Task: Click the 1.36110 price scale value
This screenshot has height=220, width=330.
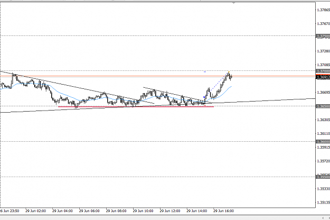Action: click(324, 134)
